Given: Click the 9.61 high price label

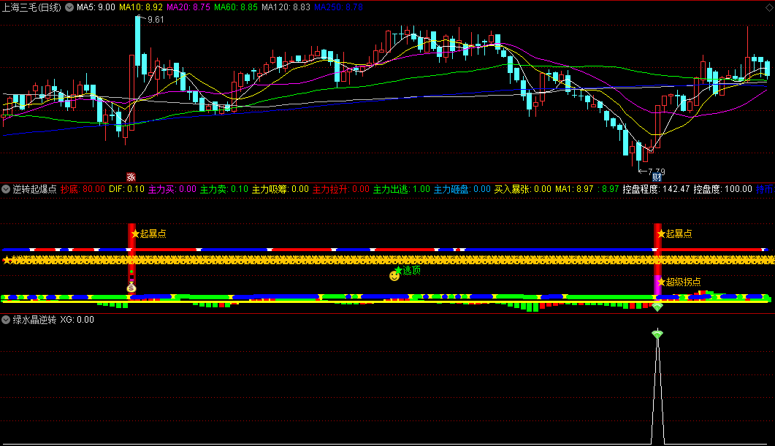Looking at the screenshot, I should point(156,20).
